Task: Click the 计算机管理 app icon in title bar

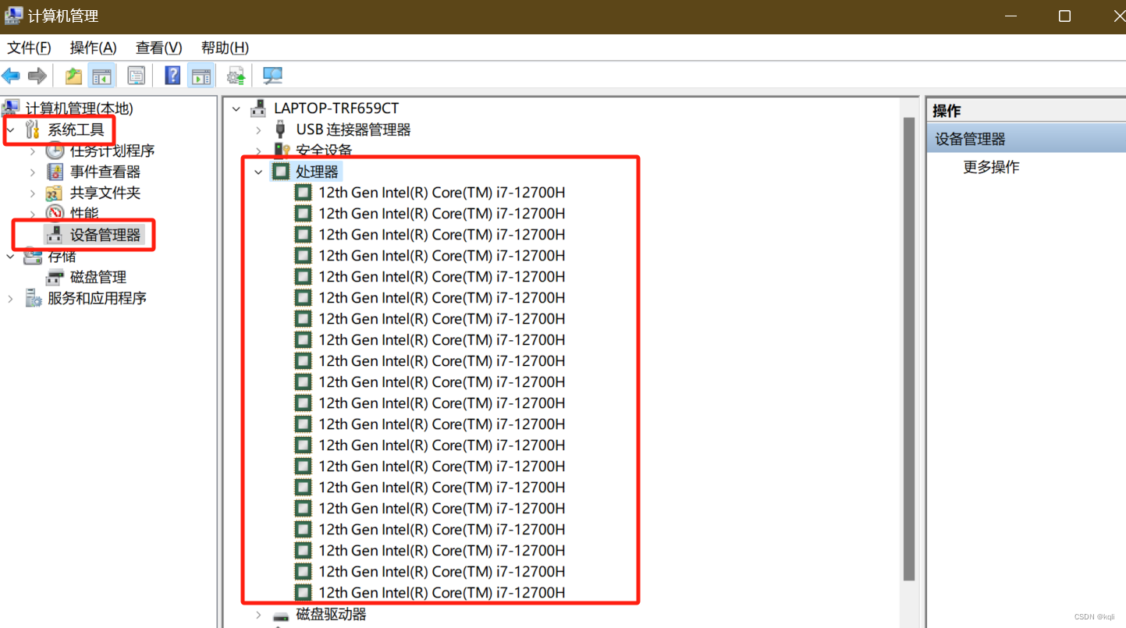Action: [x=13, y=16]
